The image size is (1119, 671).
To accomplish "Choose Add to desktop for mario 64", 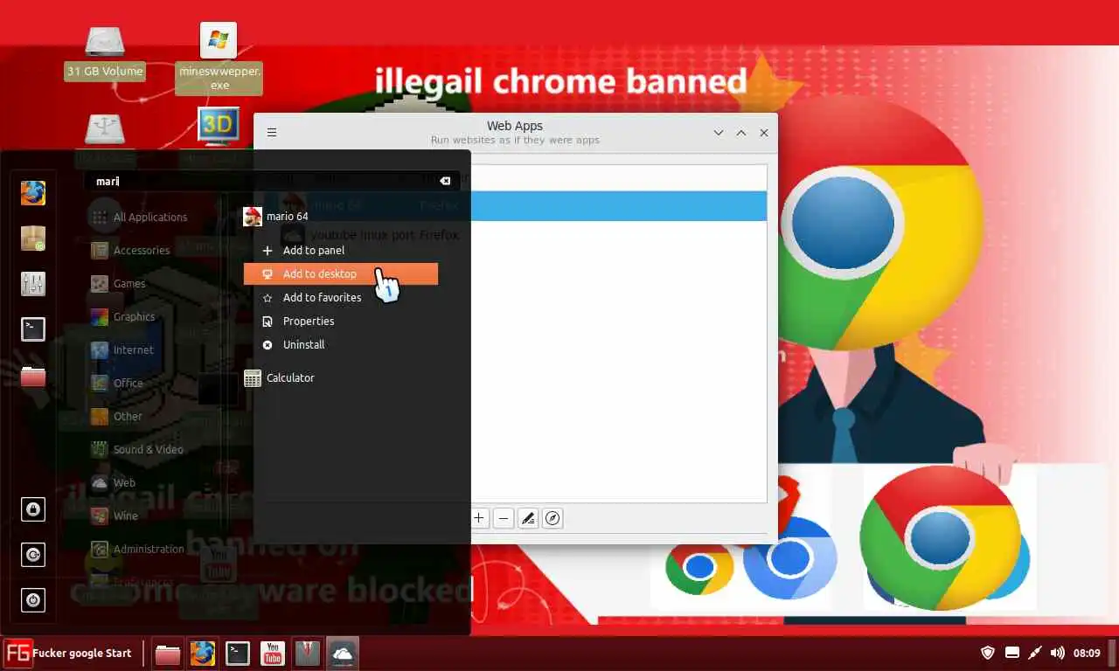I will 341,273.
